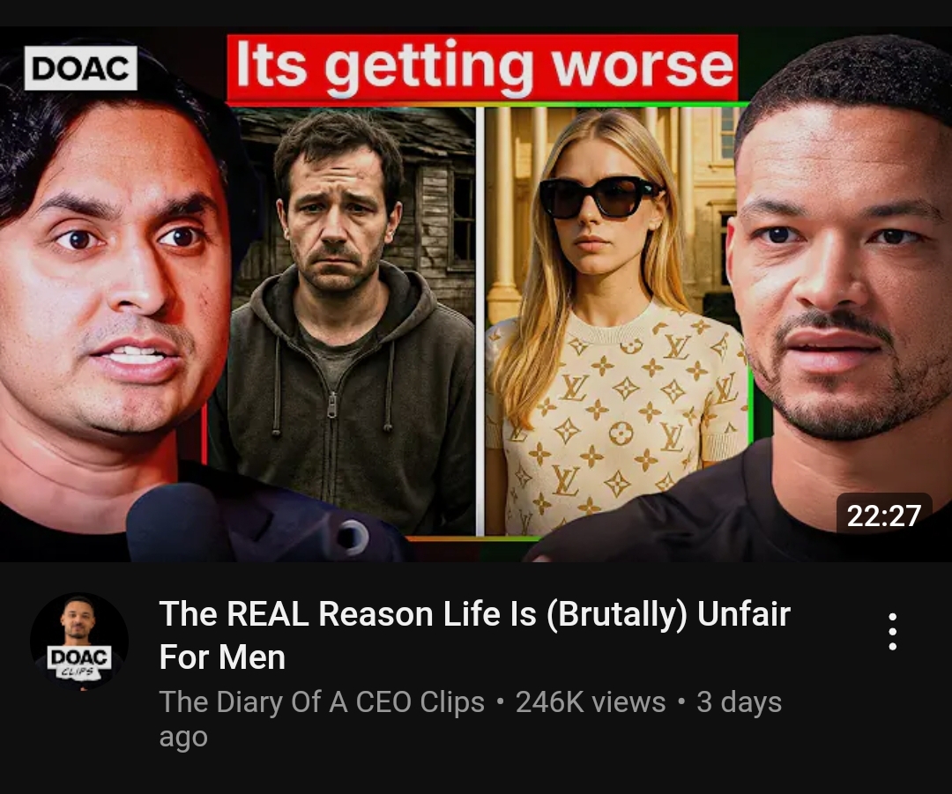Open the three-dot more options menu
Screen dimensions: 952x794
click(x=892, y=631)
